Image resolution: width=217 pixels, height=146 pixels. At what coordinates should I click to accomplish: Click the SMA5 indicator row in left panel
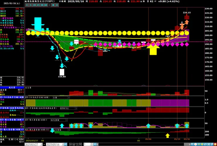pyautogui.click(x=12, y=9)
